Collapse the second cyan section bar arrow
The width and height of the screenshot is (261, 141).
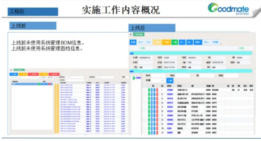coord(252,71)
